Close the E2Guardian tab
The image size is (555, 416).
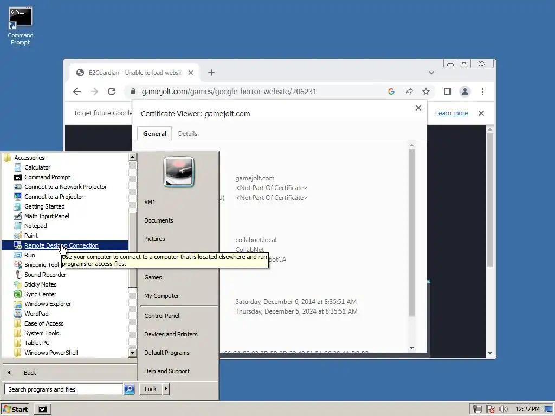(191, 73)
